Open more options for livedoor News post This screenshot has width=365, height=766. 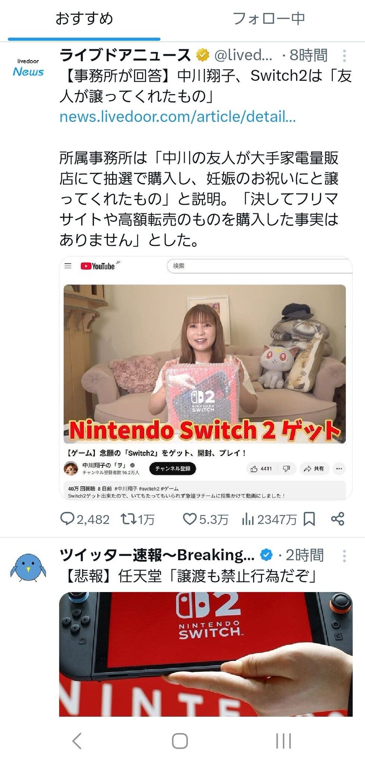[x=344, y=55]
